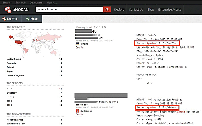
Task: Open the second result's redacted title
Action: click(x=101, y=95)
